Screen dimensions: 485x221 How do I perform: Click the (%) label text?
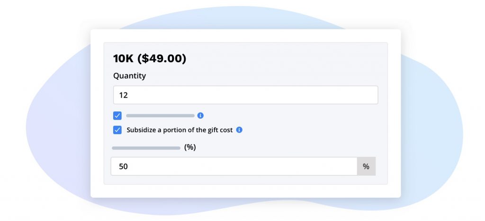coord(190,147)
